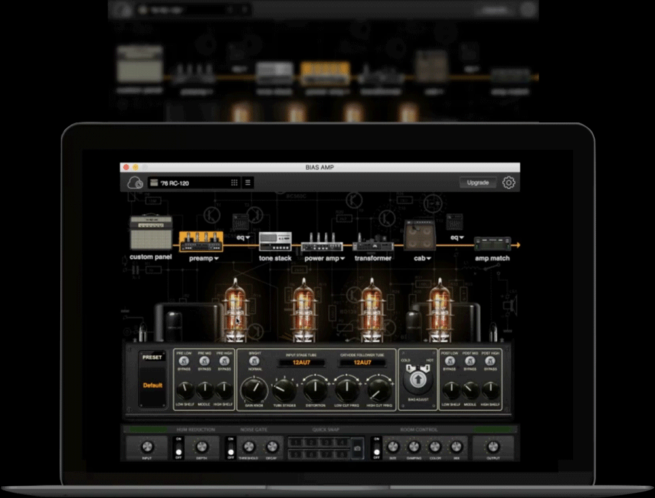This screenshot has height=498, width=655.
Task: Click the Default preset display window
Action: click(x=151, y=385)
